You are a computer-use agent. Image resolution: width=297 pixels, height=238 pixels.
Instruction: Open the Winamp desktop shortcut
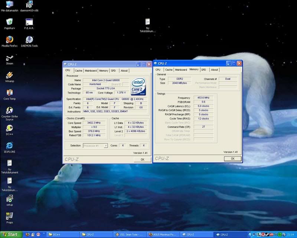click(10, 77)
